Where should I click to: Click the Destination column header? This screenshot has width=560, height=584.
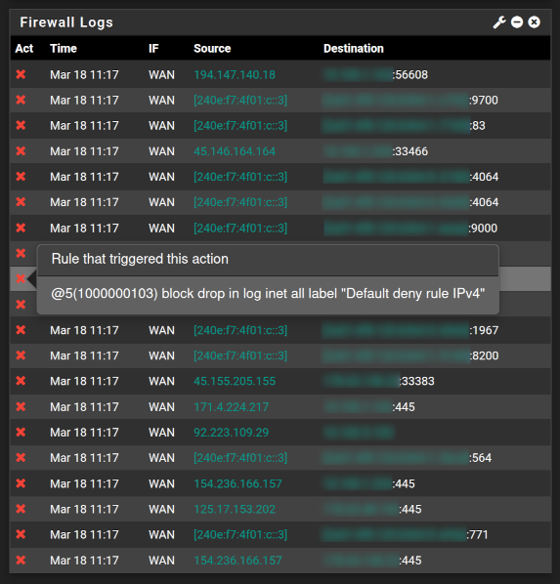(x=354, y=49)
